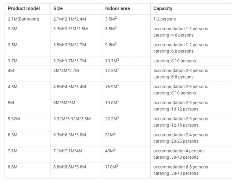
Task: Click the 3.3M*3.3*M*2.5M size cell
Action: click(70, 29)
